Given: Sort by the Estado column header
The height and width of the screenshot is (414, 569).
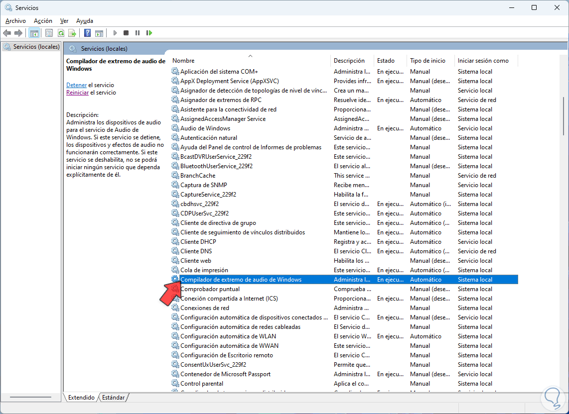Looking at the screenshot, I should [x=391, y=61].
